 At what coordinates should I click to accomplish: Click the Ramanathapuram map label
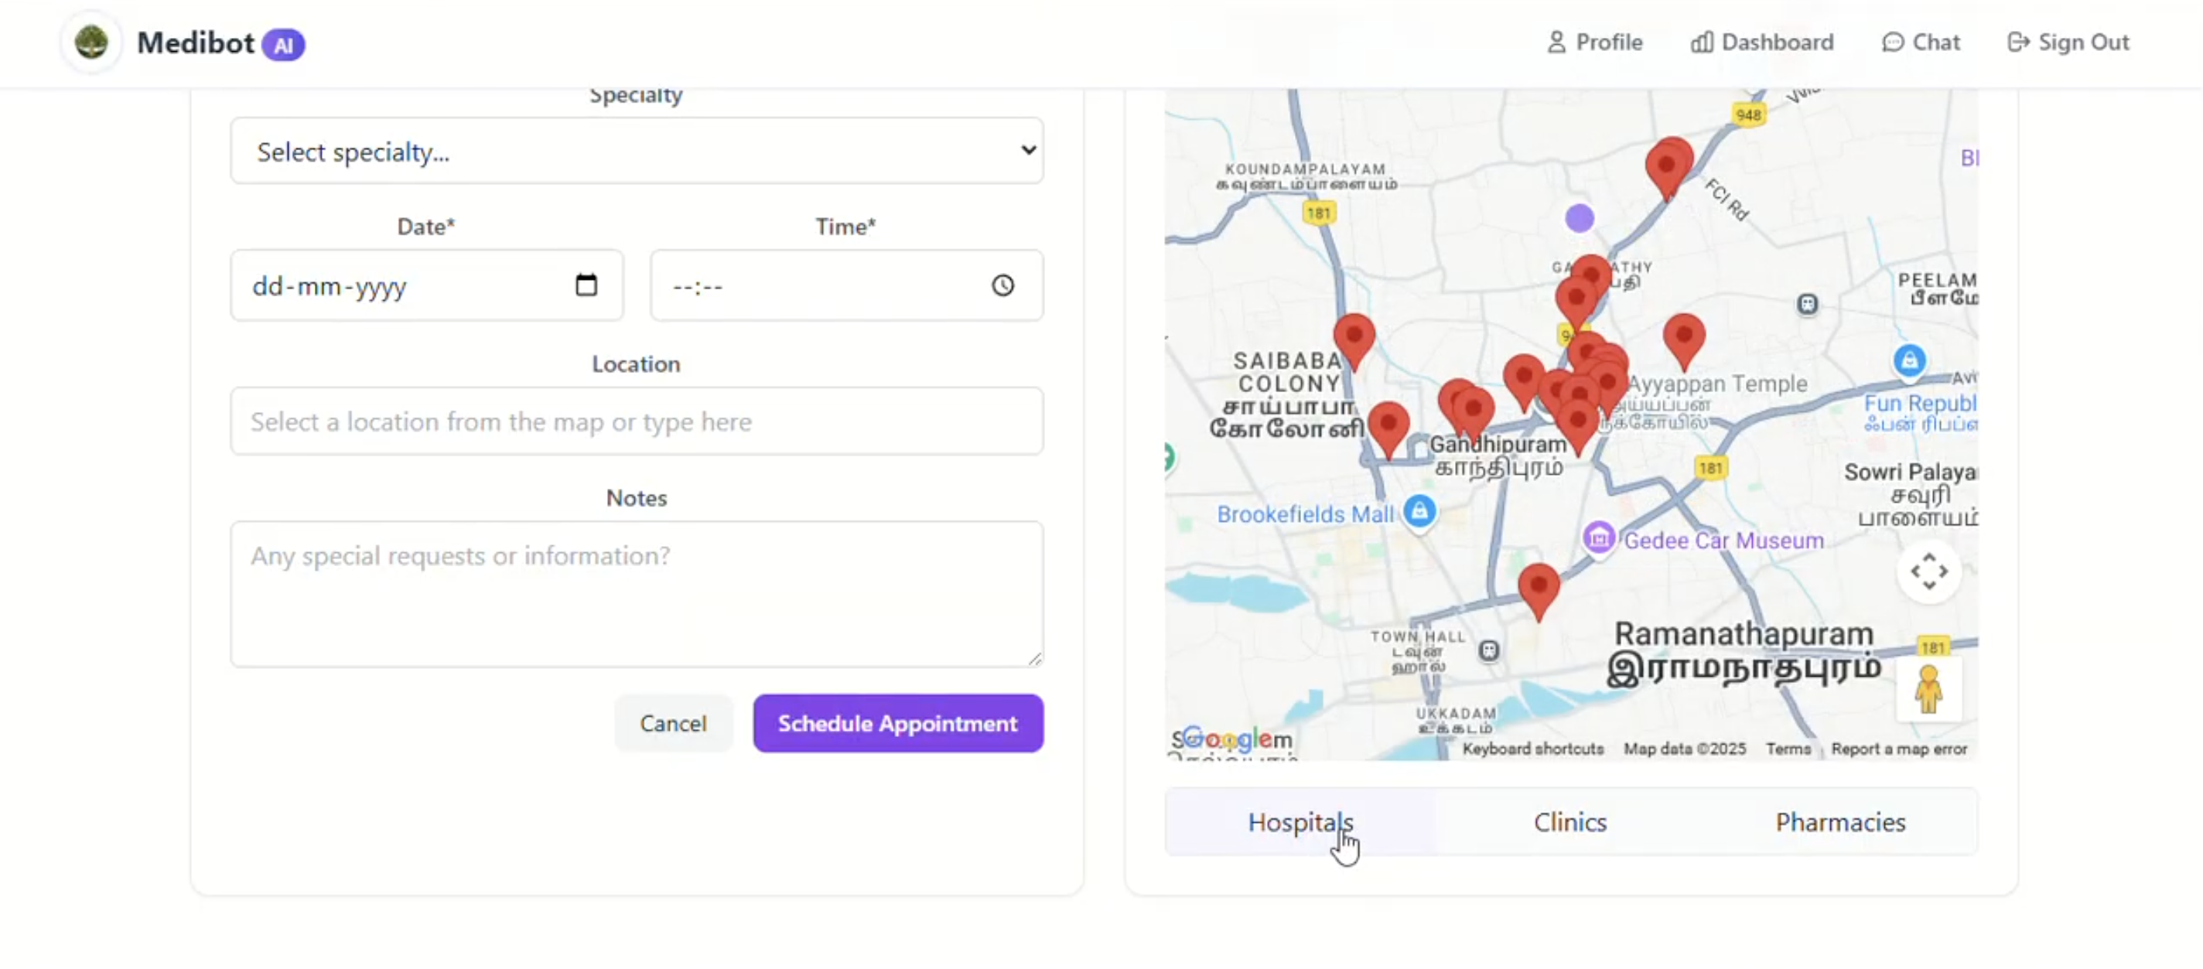click(1744, 651)
